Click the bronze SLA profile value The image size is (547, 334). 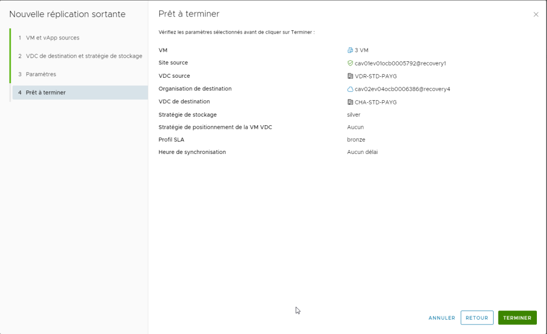(x=356, y=140)
